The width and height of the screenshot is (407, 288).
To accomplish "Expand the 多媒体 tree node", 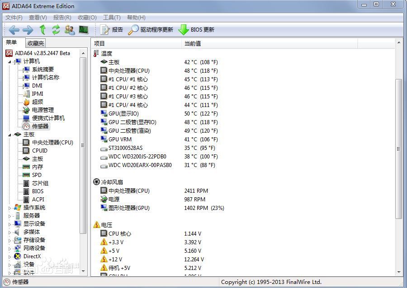I will [9, 232].
